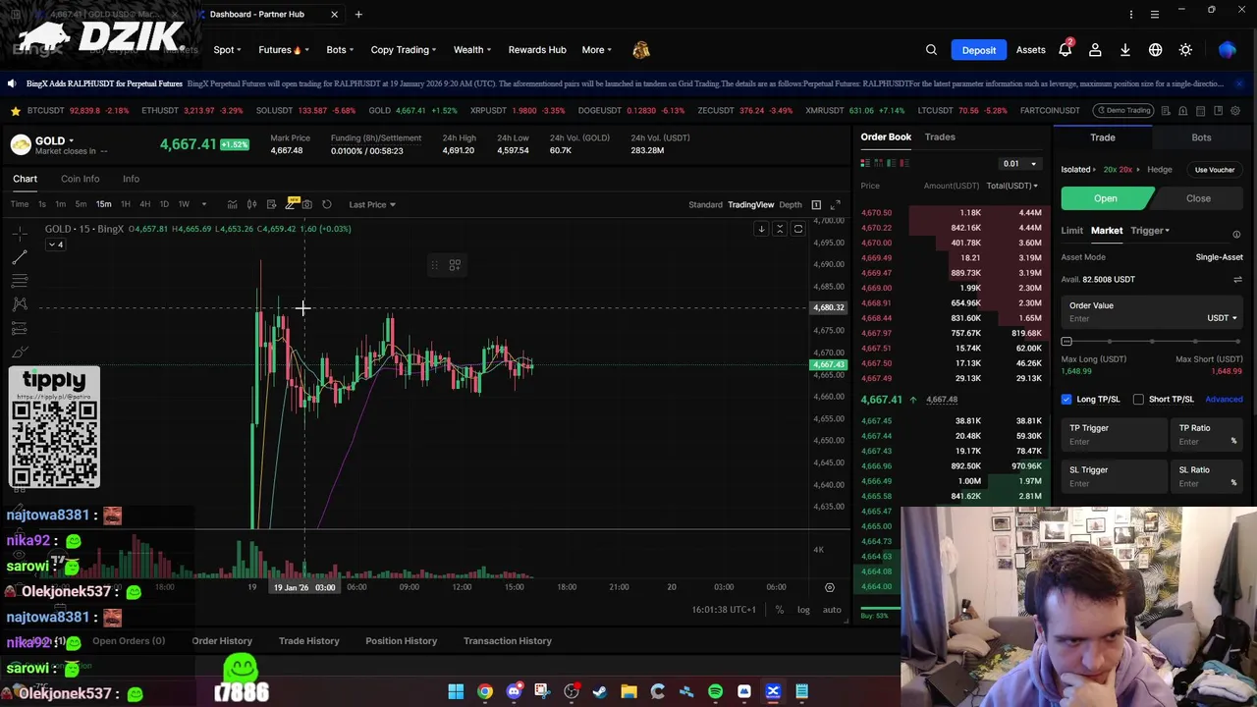Toggle the light theme sun icon
Image resolution: width=1257 pixels, height=707 pixels.
point(1185,50)
